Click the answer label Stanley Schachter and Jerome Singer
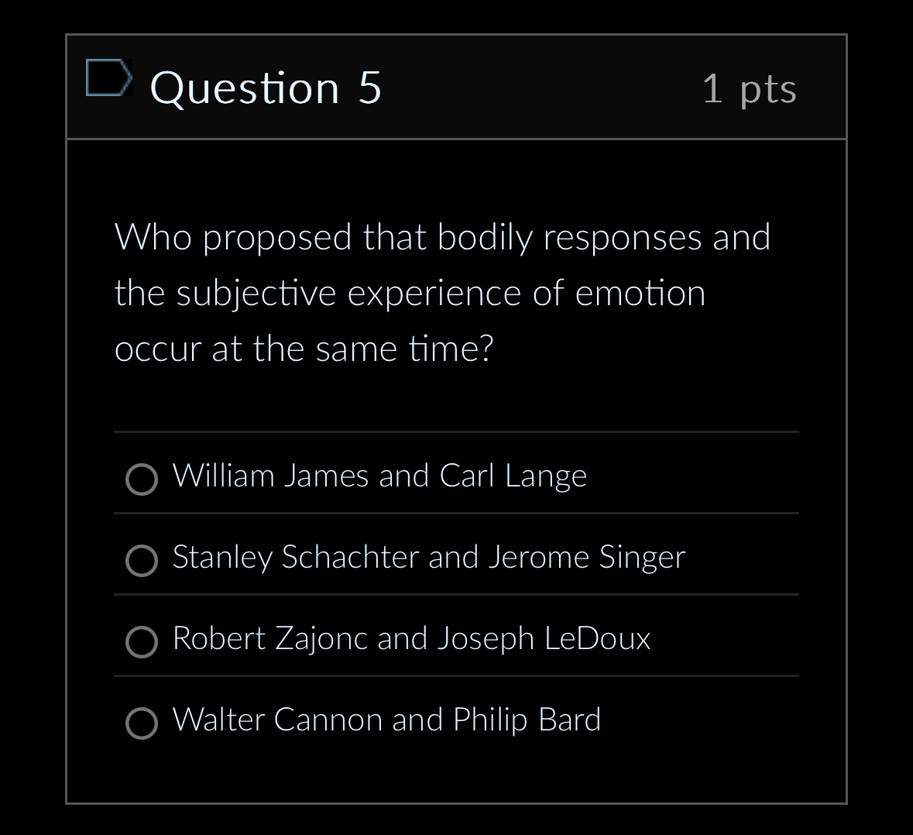 coord(430,557)
